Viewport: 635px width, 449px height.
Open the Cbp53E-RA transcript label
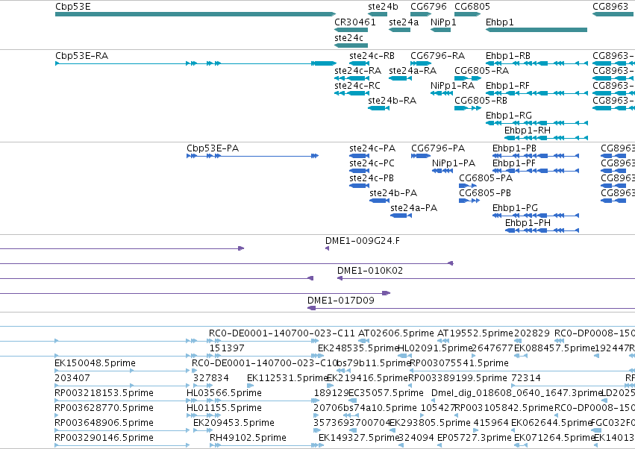[x=82, y=56]
